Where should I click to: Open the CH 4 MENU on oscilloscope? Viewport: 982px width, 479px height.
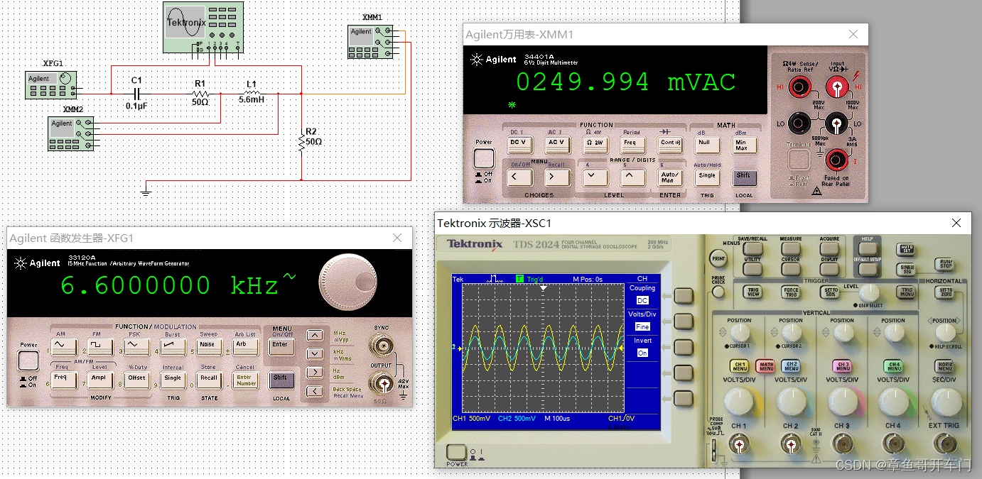tap(893, 366)
